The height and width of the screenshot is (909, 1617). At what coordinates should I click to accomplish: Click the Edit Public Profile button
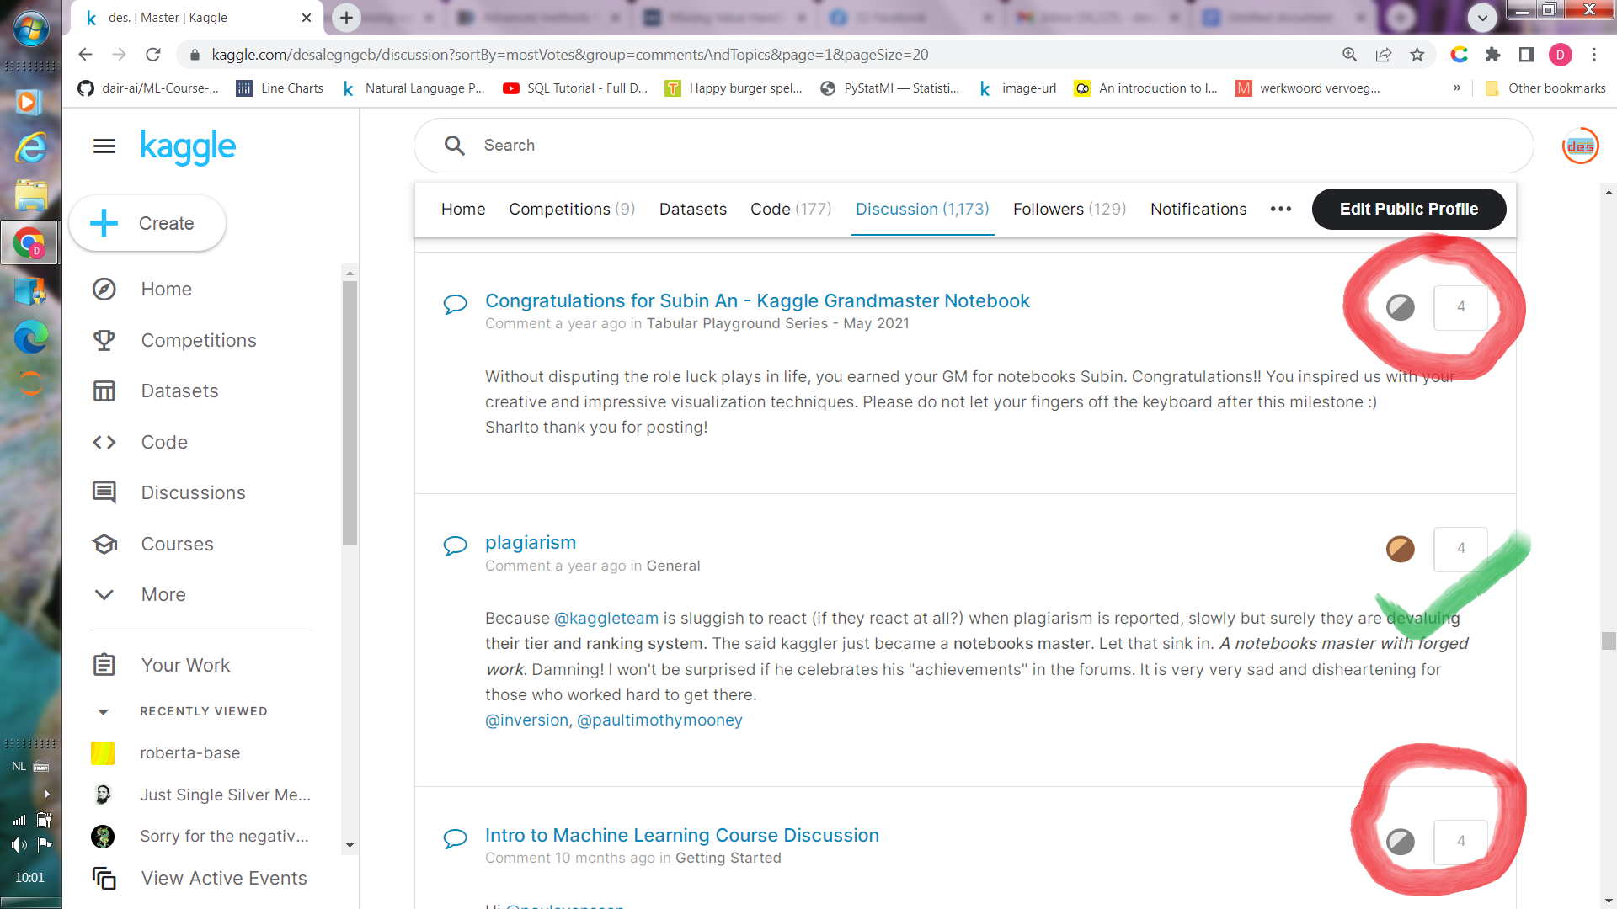(1408, 210)
